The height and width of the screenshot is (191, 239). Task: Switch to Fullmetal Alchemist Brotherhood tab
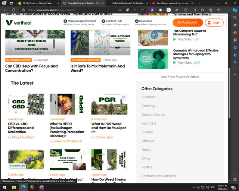point(128,3)
